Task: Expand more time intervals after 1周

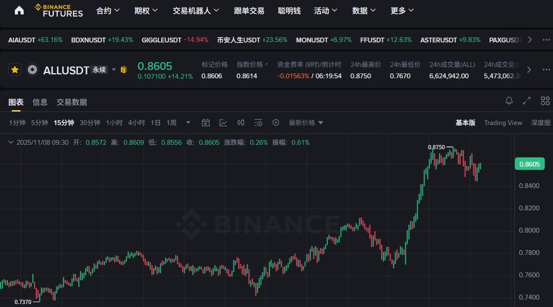Action: click(x=188, y=122)
